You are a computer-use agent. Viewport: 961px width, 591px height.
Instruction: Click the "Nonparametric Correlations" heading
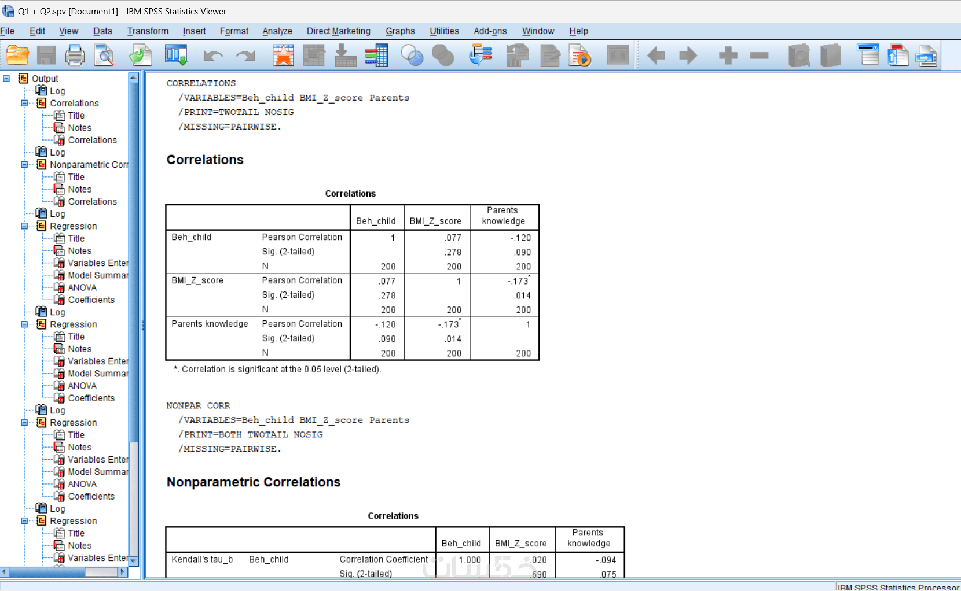click(254, 482)
